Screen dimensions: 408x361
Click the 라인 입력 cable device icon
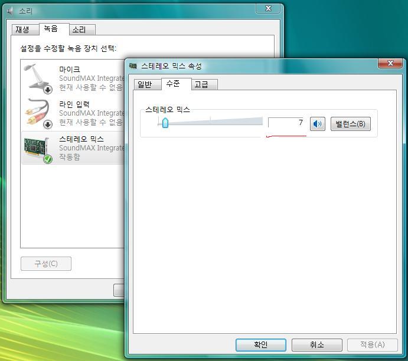[38, 113]
